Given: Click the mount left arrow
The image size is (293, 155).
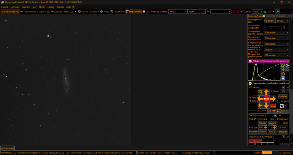Looking at the screenshot, I should point(260,99).
